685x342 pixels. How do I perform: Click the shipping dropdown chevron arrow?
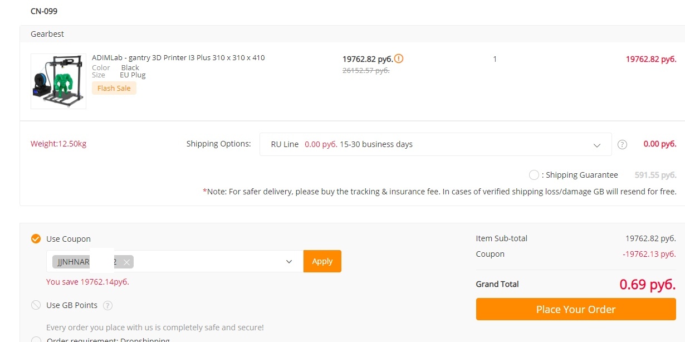click(x=597, y=145)
